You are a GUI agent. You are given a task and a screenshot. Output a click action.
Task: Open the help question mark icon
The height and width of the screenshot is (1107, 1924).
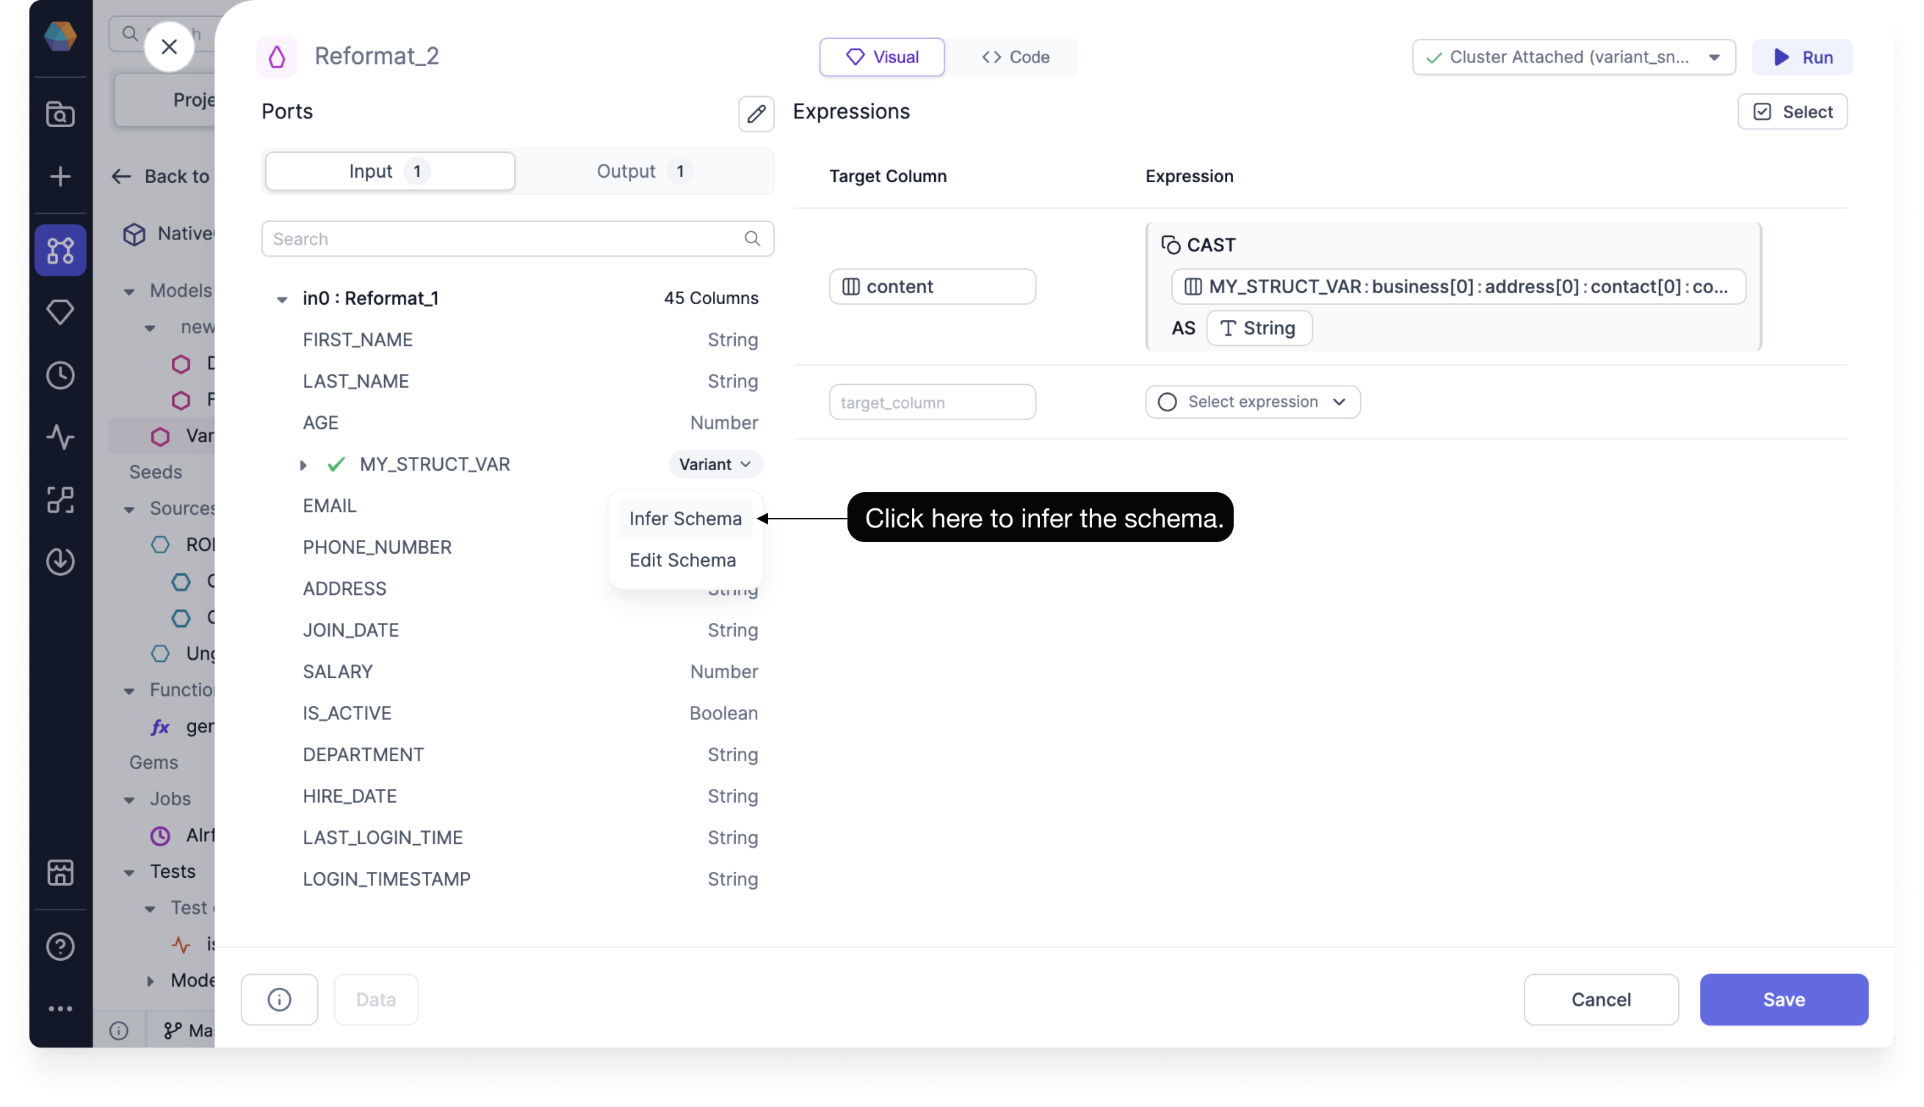pos(60,946)
